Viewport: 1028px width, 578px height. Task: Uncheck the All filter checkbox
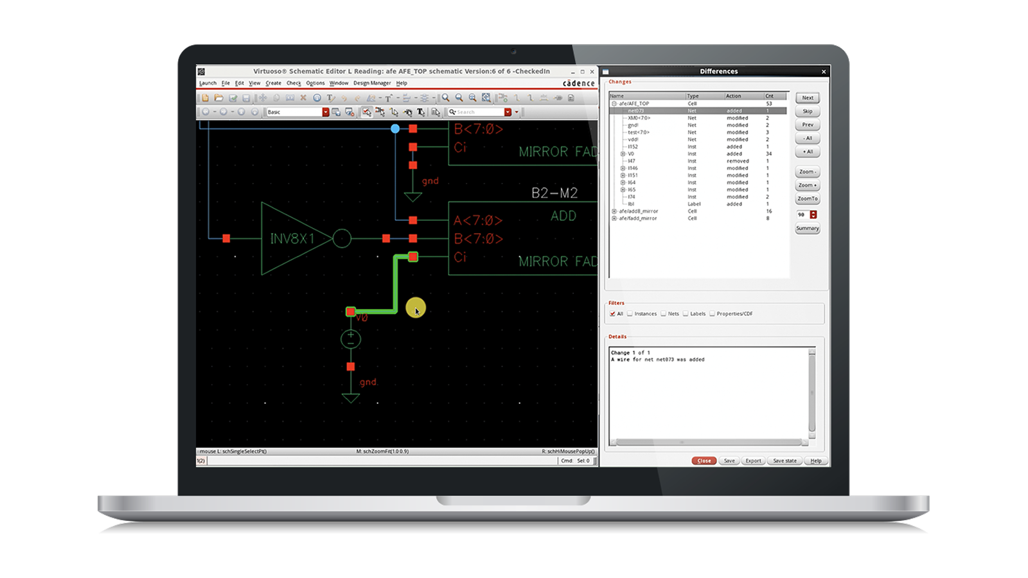pos(612,314)
